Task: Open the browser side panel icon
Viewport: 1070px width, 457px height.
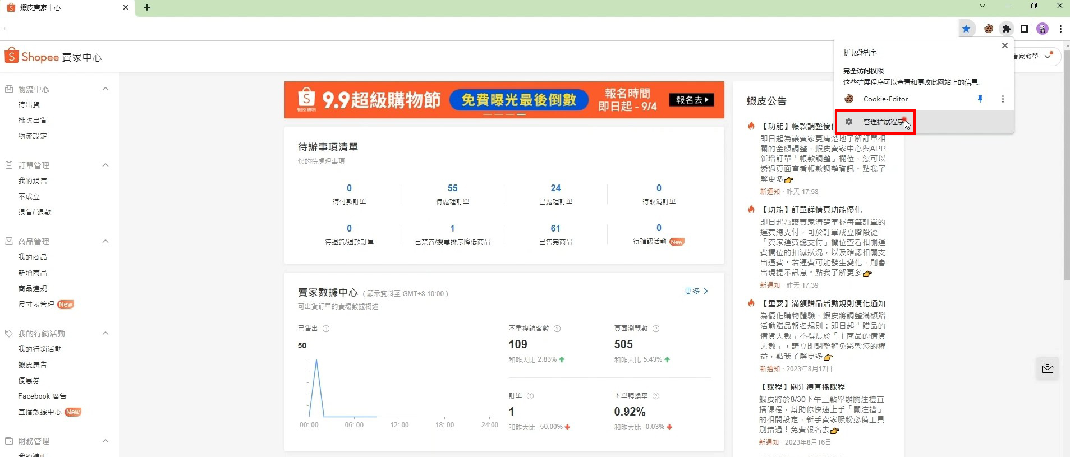Action: (x=1025, y=29)
